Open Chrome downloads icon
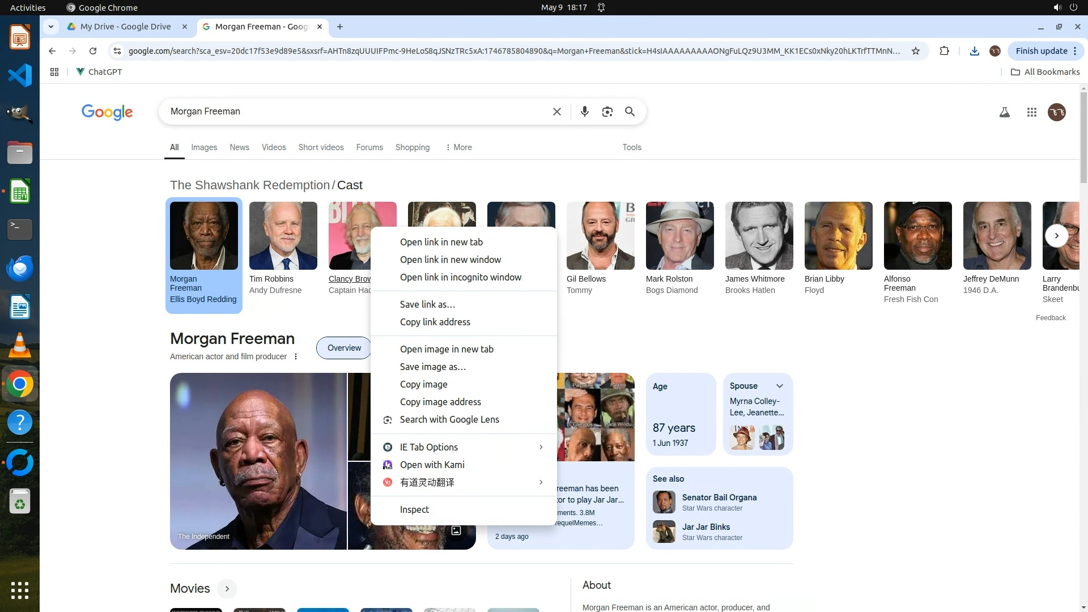The image size is (1088, 612). point(974,51)
